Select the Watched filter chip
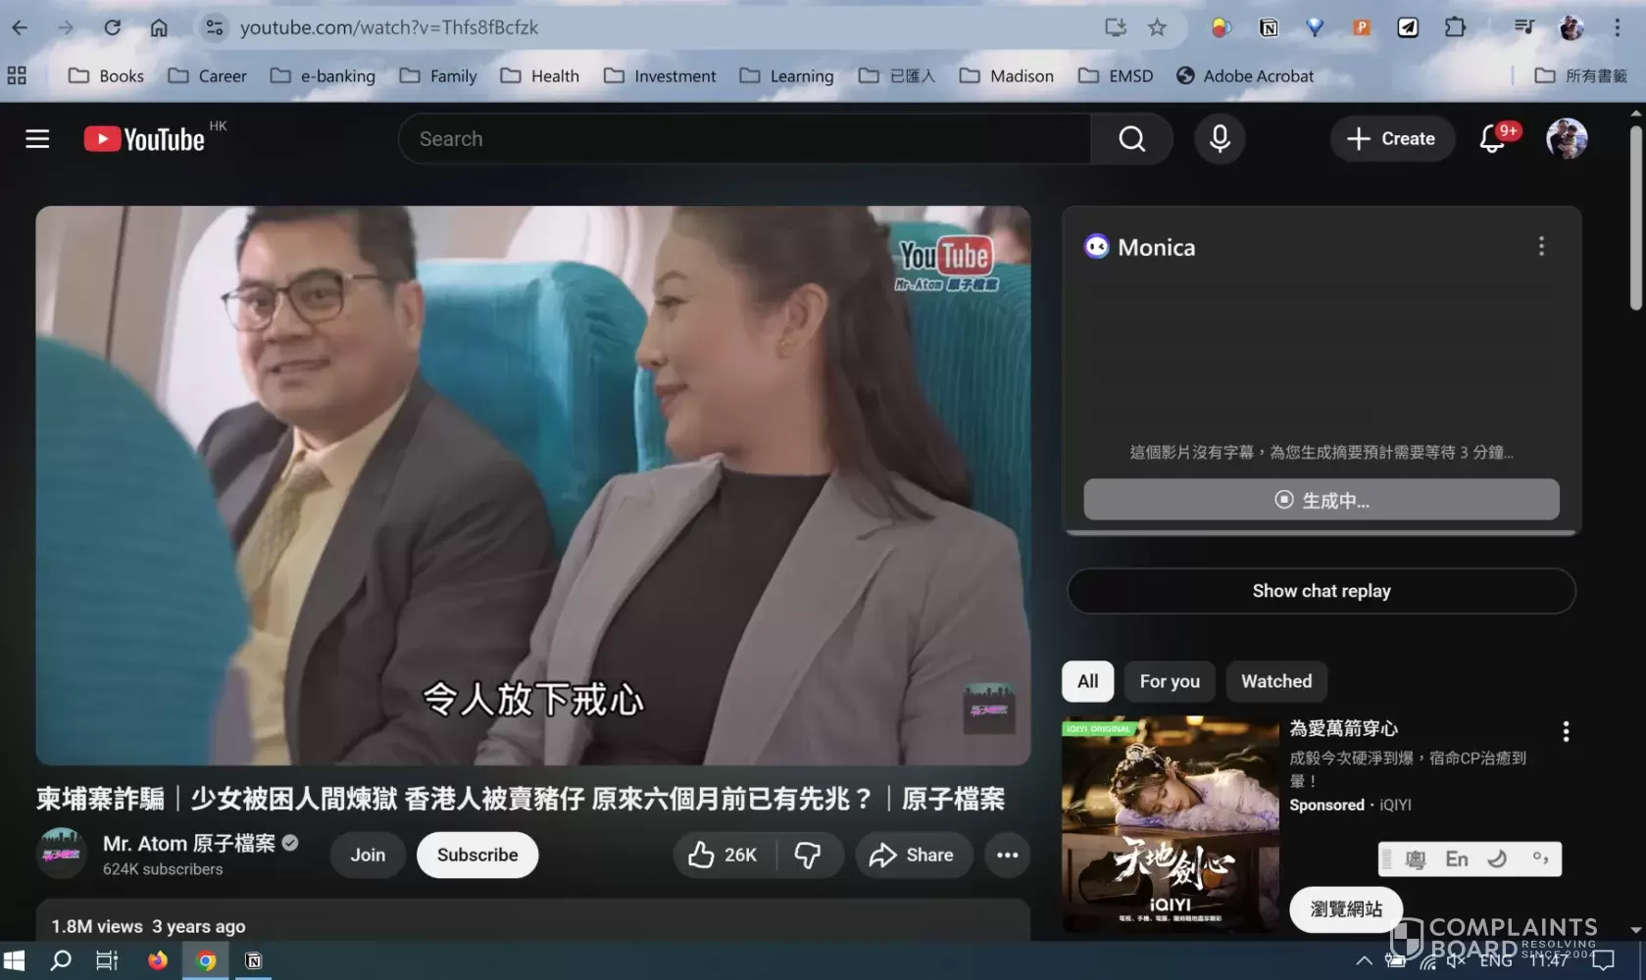This screenshot has width=1646, height=980. point(1275,681)
